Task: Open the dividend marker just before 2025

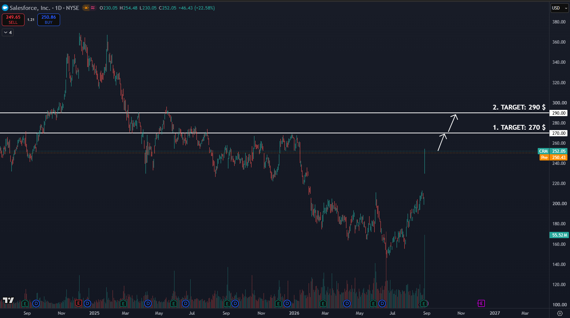Action: [87, 303]
